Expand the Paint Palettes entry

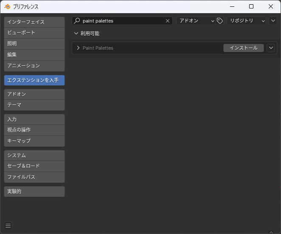pos(78,48)
